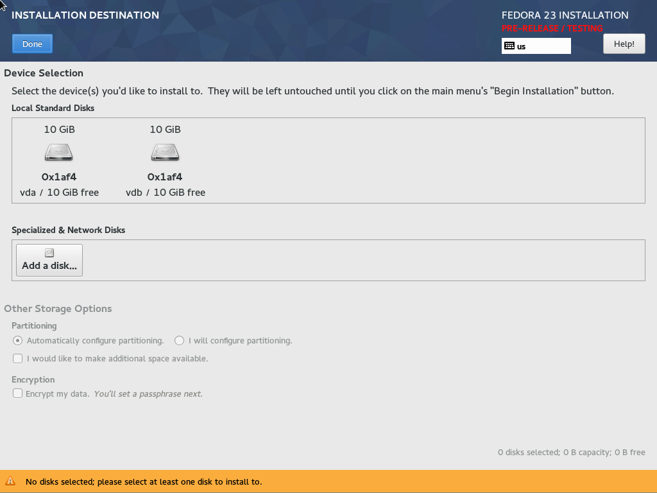
Task: Click the us keyboard layout indicator
Action: pos(536,46)
